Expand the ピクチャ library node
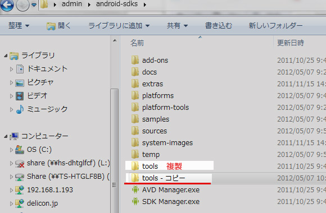326x213 pixels. coord(11,82)
